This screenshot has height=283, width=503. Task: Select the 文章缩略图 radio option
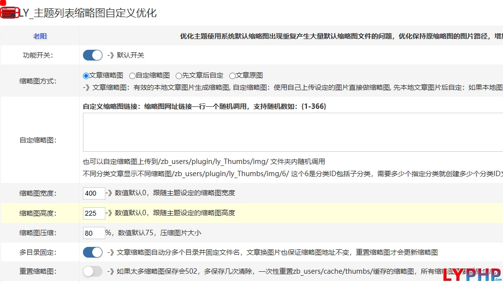pyautogui.click(x=86, y=76)
